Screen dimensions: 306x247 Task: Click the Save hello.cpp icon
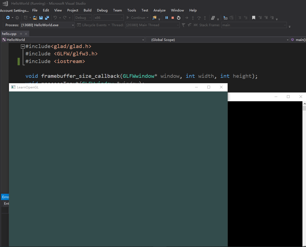pyautogui.click(x=41, y=18)
